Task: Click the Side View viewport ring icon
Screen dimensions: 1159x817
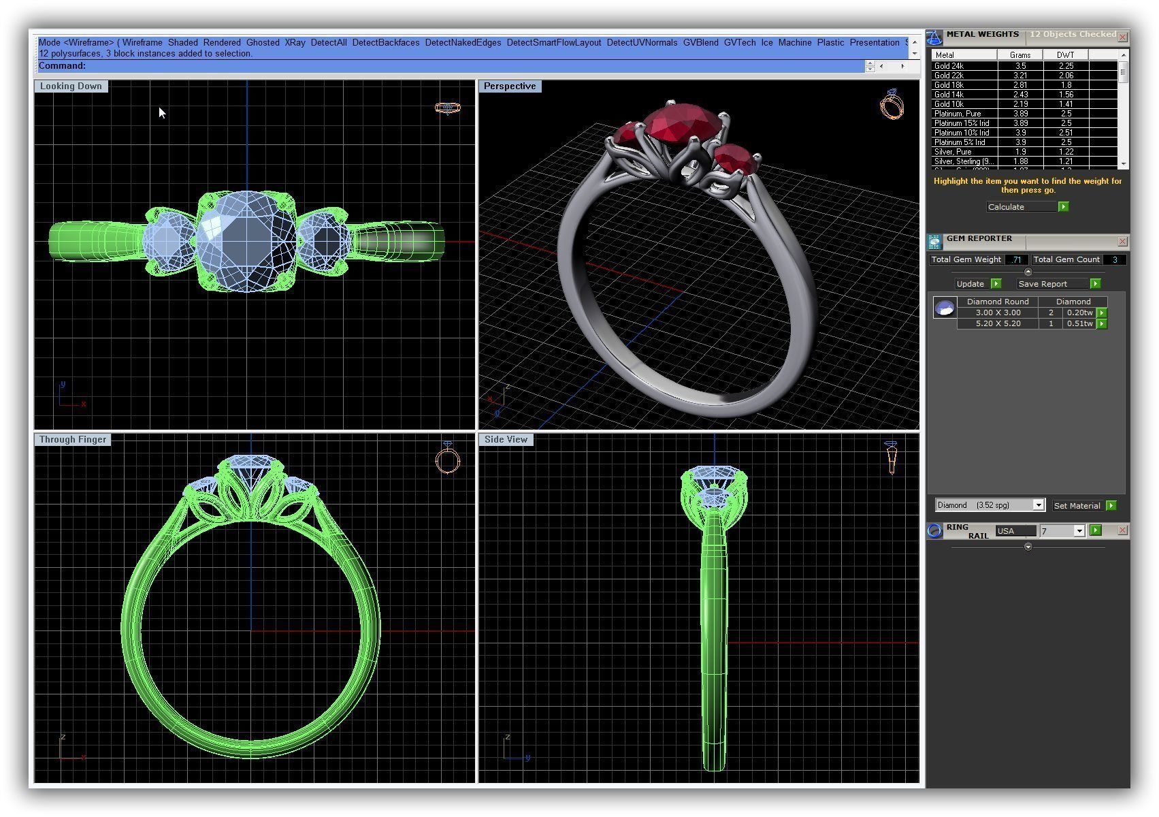Action: pyautogui.click(x=891, y=457)
